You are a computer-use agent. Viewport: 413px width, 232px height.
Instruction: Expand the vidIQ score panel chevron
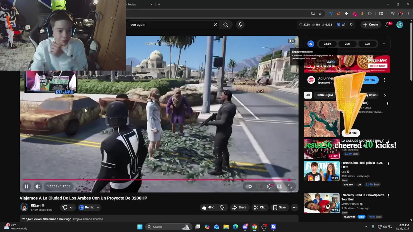[x=384, y=44]
